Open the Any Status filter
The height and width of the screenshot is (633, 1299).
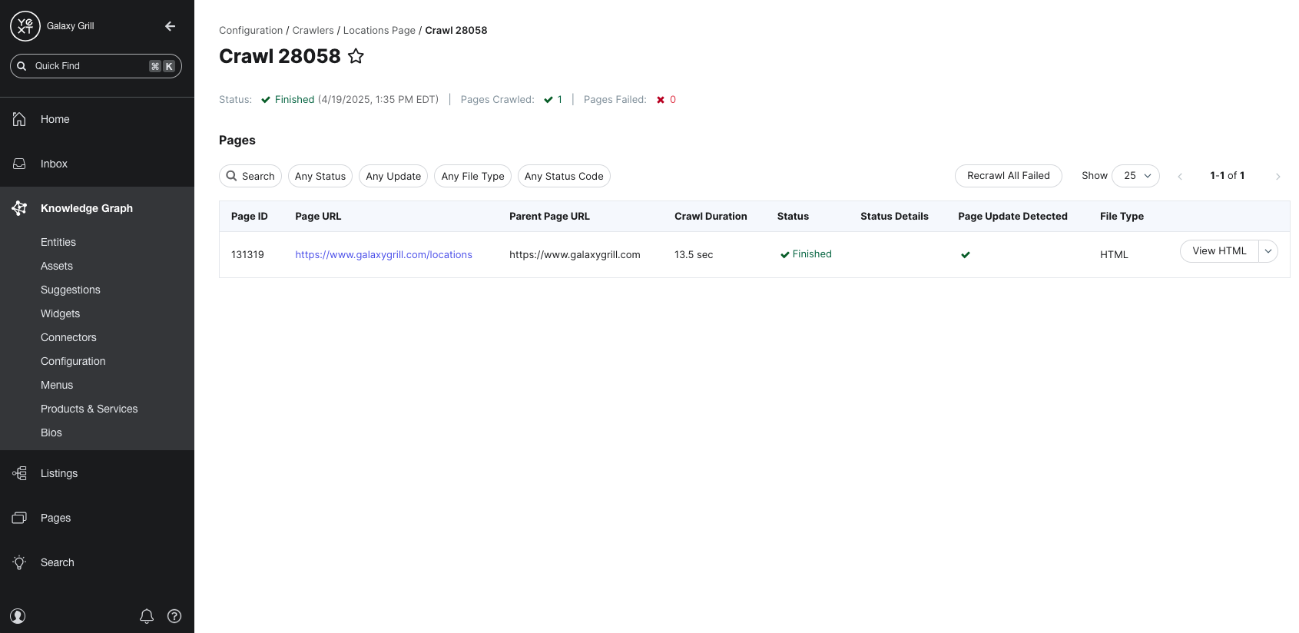point(320,176)
